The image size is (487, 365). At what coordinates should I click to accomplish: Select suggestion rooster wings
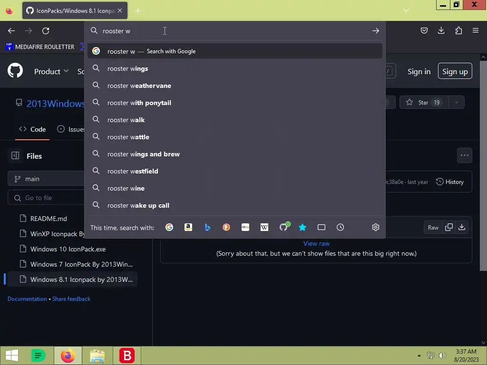(x=234, y=68)
